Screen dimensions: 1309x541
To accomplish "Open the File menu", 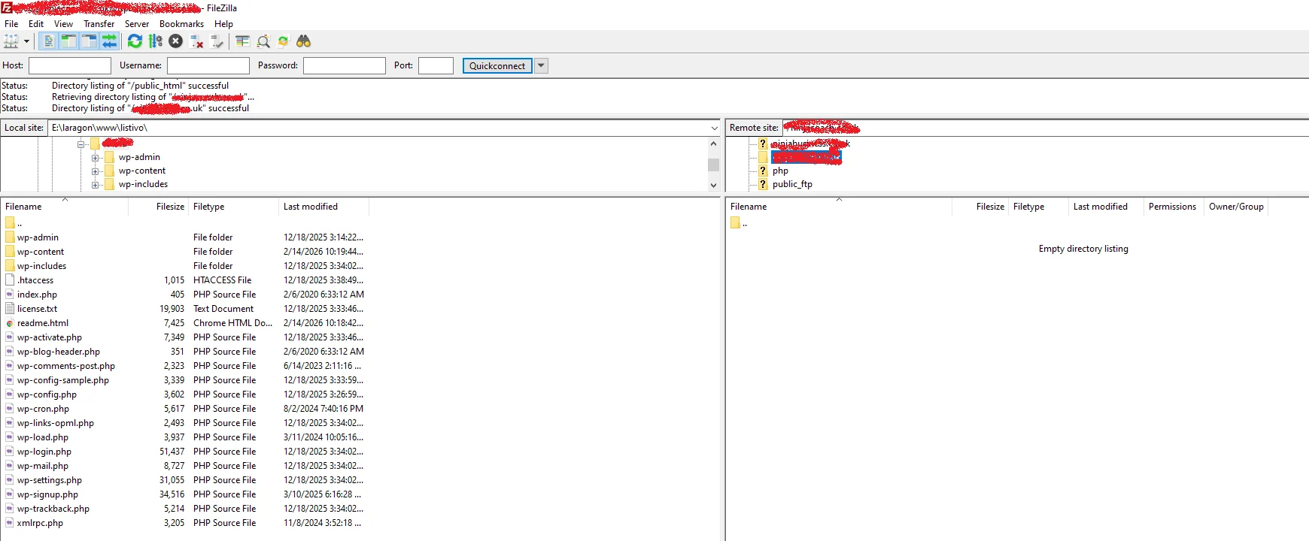I will click(x=11, y=23).
